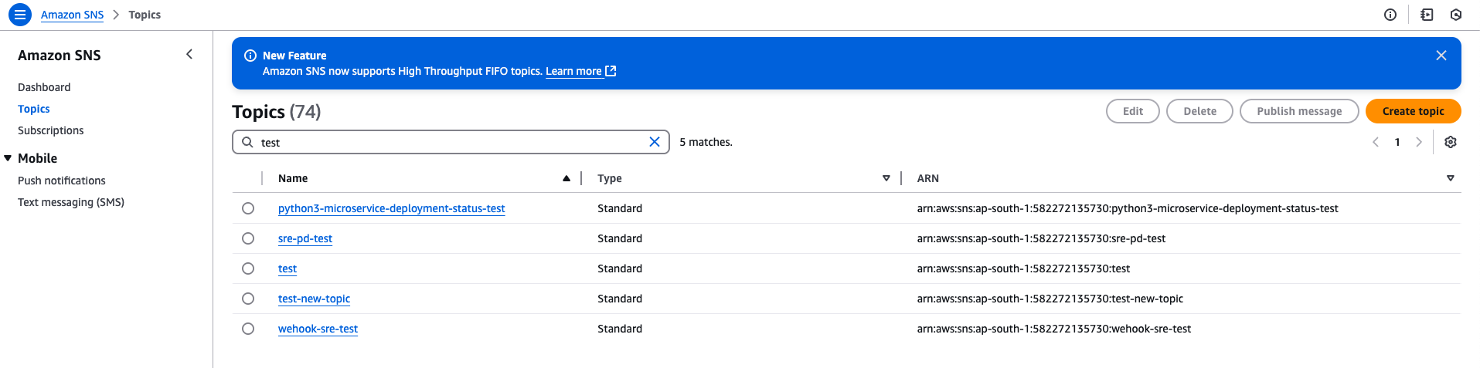Click the Topics (74) heading
The image size is (1480, 368).
(x=276, y=112)
